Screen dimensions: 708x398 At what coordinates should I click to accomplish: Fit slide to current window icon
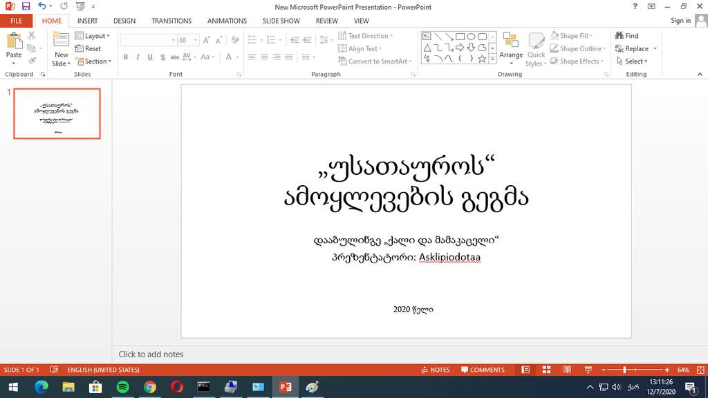[700, 370]
